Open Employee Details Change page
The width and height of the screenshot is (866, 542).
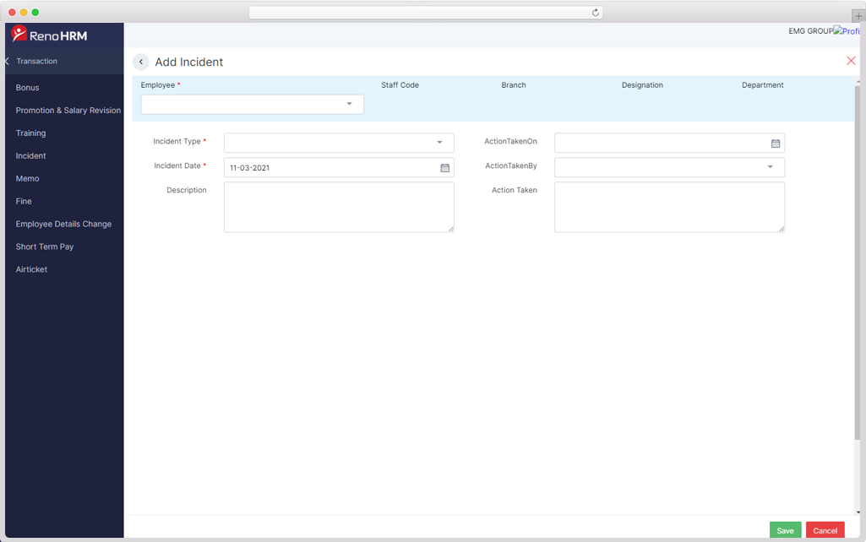pos(63,225)
